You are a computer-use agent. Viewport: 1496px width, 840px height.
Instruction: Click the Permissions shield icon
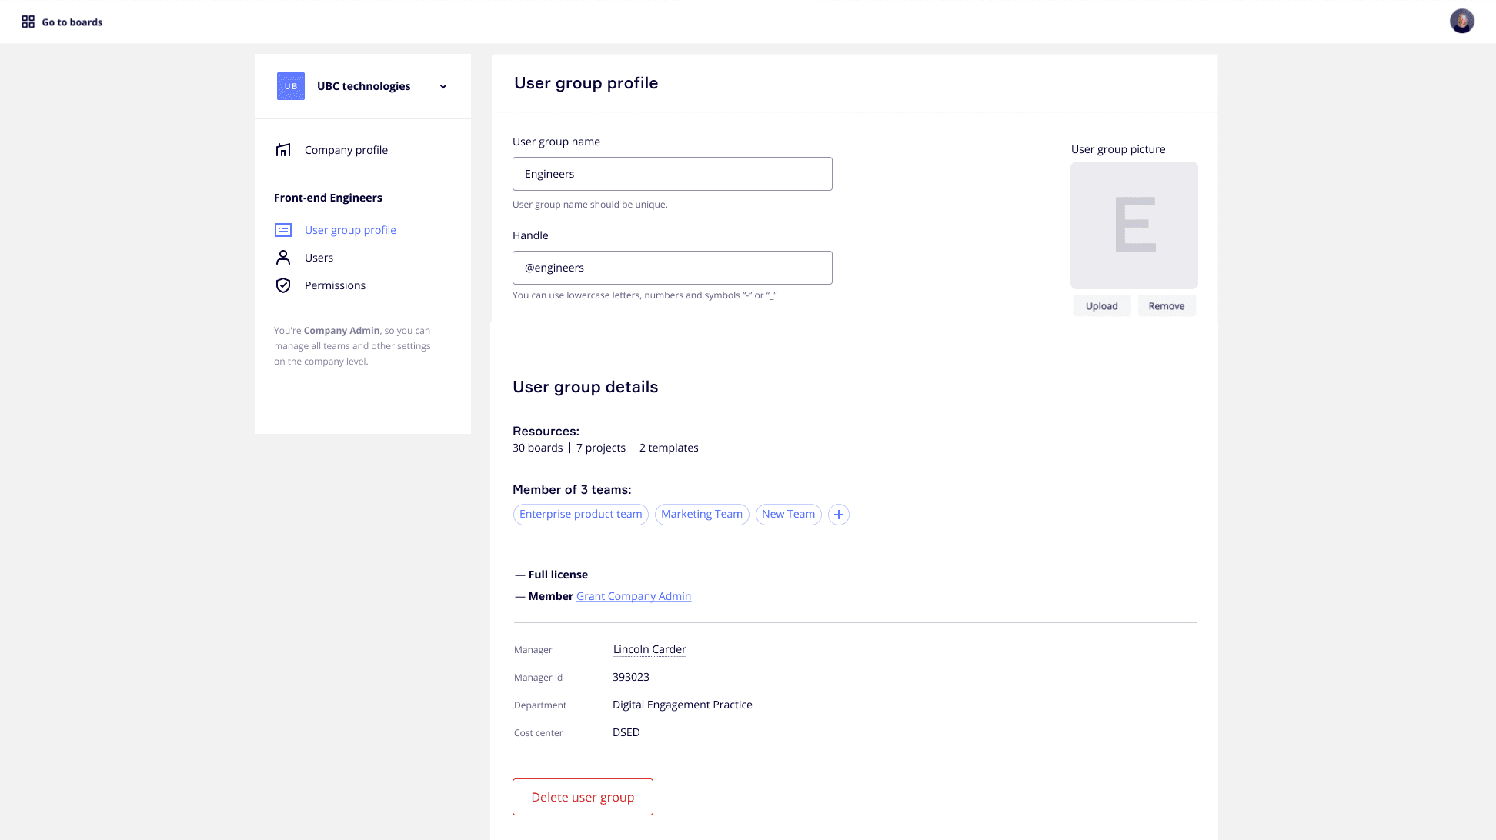point(283,285)
